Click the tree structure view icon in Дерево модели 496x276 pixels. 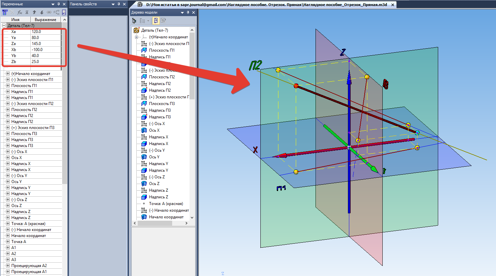tap(134, 21)
